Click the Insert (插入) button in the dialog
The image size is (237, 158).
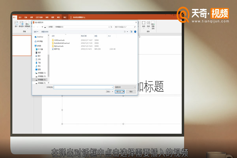click(x=119, y=92)
